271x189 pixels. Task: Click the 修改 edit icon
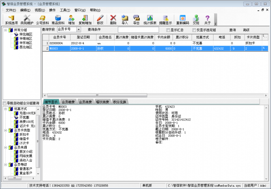click(x=100, y=19)
